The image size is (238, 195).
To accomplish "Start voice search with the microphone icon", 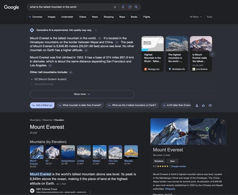I will pyautogui.click(x=123, y=7).
